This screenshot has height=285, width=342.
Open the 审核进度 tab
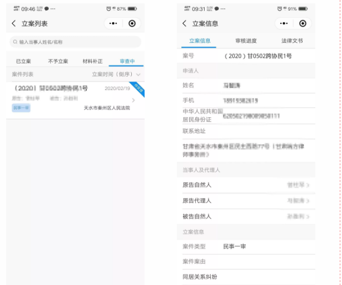(246, 42)
